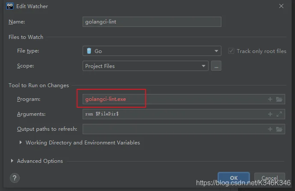Click the GoLand icon in the title bar
The image size is (295, 191).
pos(10,6)
